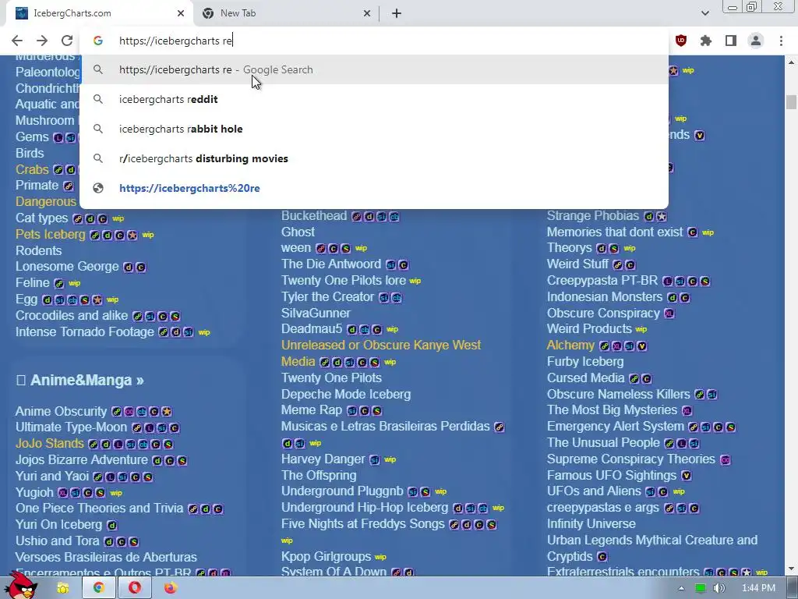Open the uBlock Origin extension icon
The image size is (798, 599).
[x=681, y=41]
